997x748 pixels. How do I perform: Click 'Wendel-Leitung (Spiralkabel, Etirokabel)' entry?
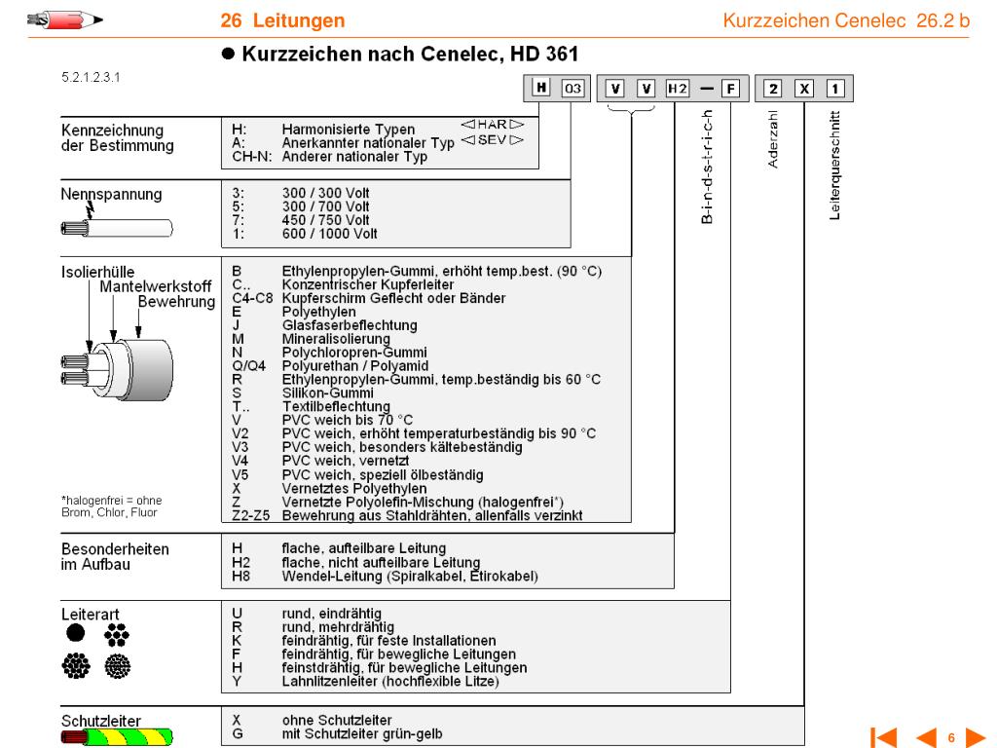[x=410, y=577]
